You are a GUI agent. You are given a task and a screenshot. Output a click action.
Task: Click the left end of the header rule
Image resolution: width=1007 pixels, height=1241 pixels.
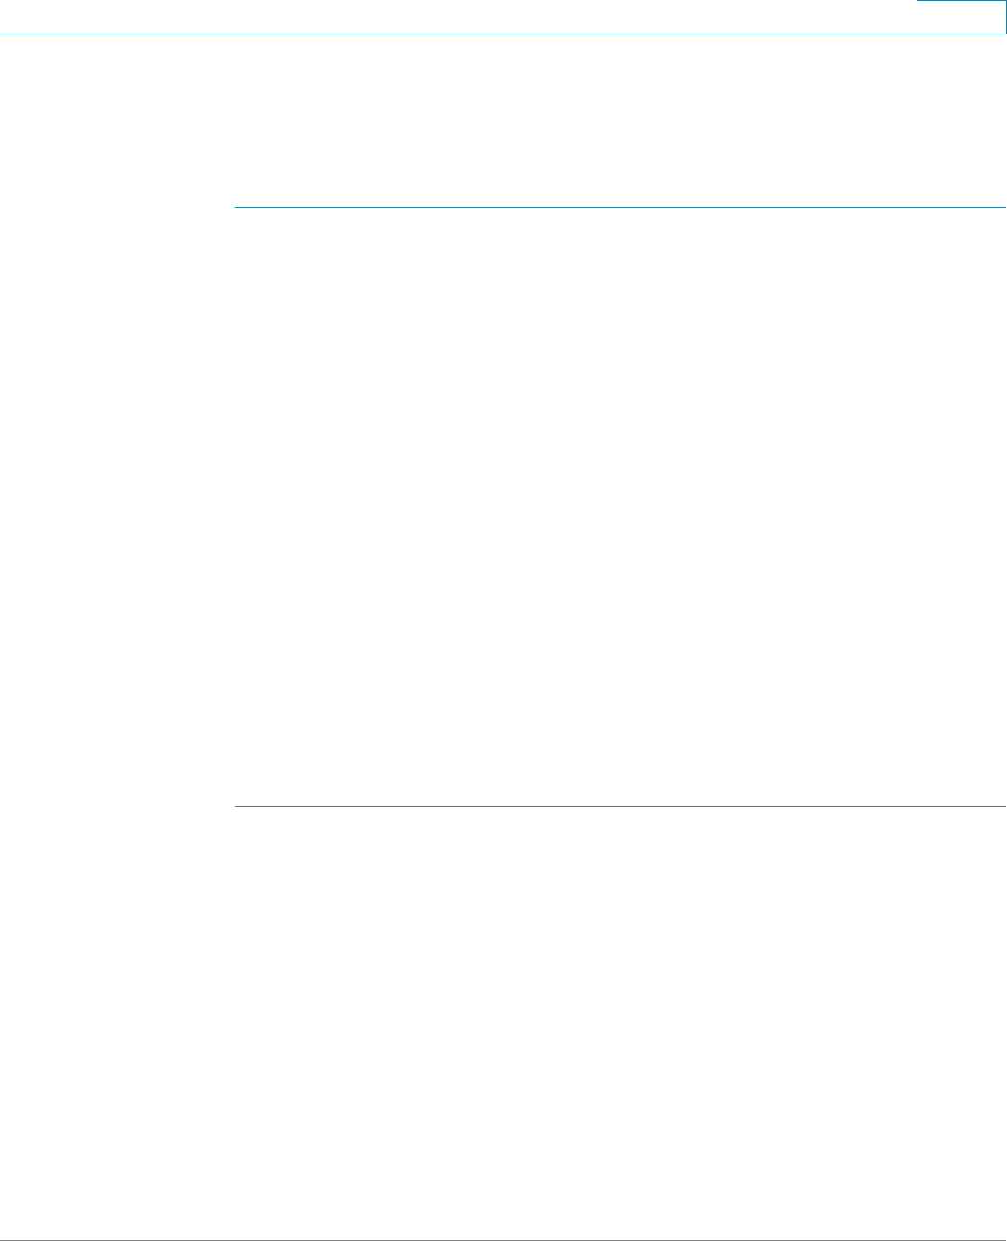4,34
